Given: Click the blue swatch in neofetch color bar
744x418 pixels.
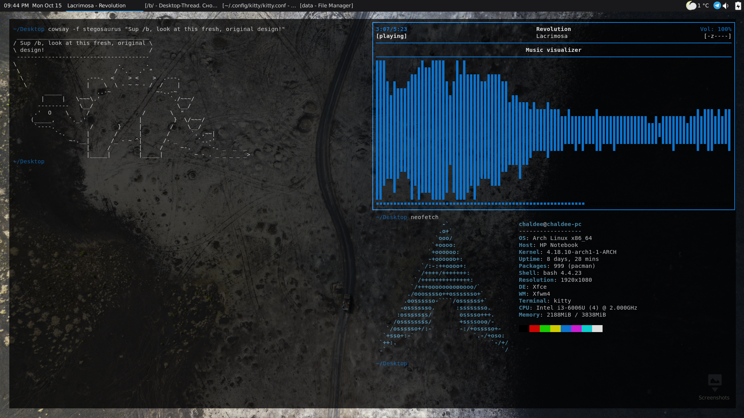Looking at the screenshot, I should pyautogui.click(x=566, y=329).
